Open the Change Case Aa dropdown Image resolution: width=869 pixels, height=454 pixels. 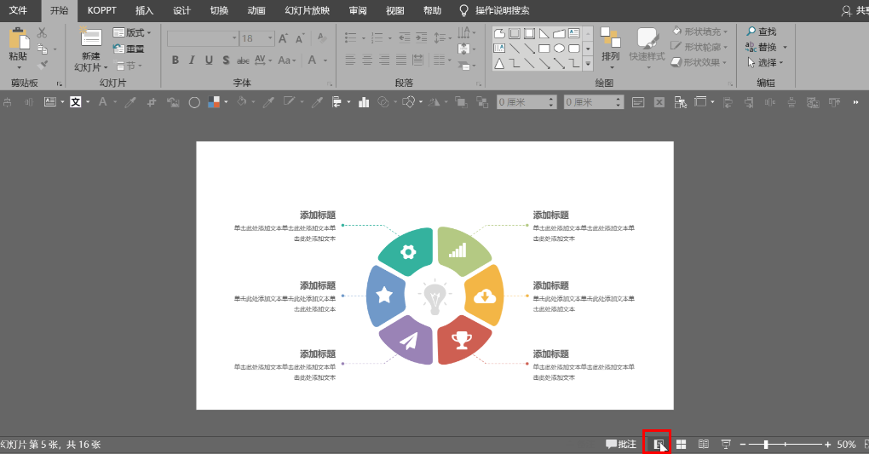pyautogui.click(x=286, y=60)
